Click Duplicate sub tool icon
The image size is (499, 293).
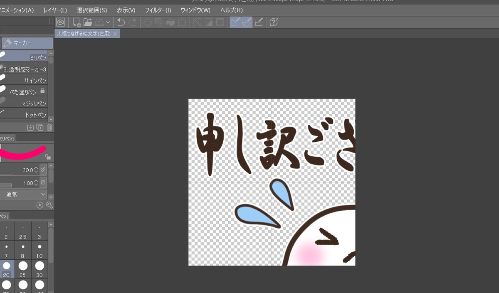pos(40,127)
